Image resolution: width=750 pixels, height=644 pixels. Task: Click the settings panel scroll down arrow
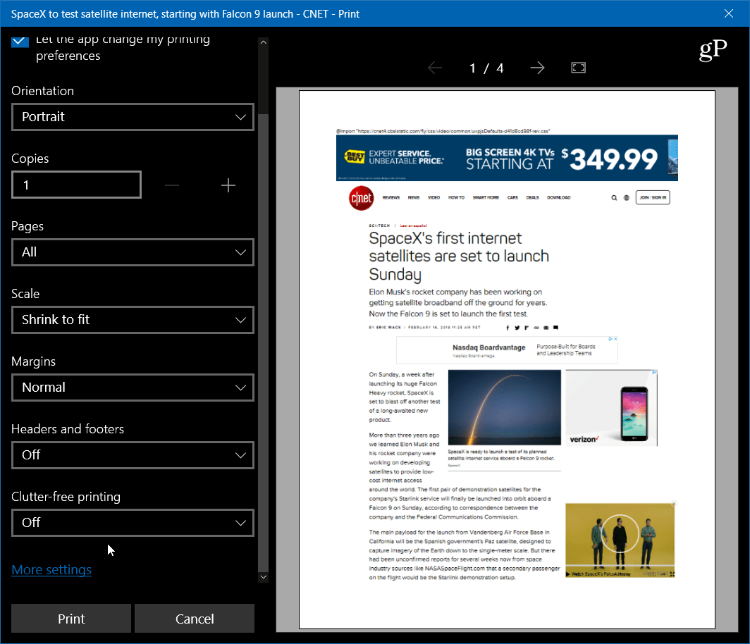tap(263, 576)
